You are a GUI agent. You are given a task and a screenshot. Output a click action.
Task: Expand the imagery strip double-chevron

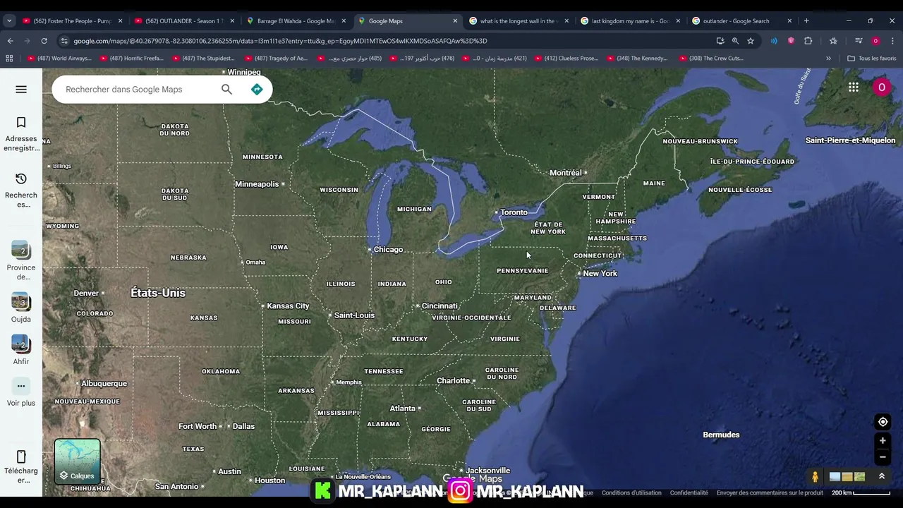881,476
